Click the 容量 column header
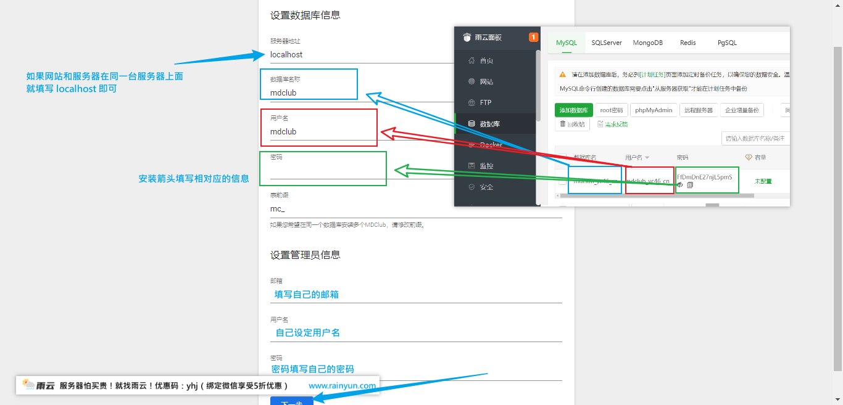Screen dimensions: 843x405 [x=760, y=157]
